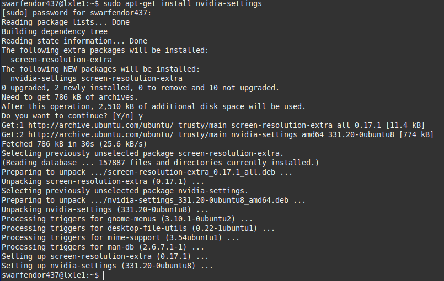Click the 'Do you want to continue? [Y/n]' prompt
The image size is (444, 281).
pyautogui.click(x=68, y=116)
